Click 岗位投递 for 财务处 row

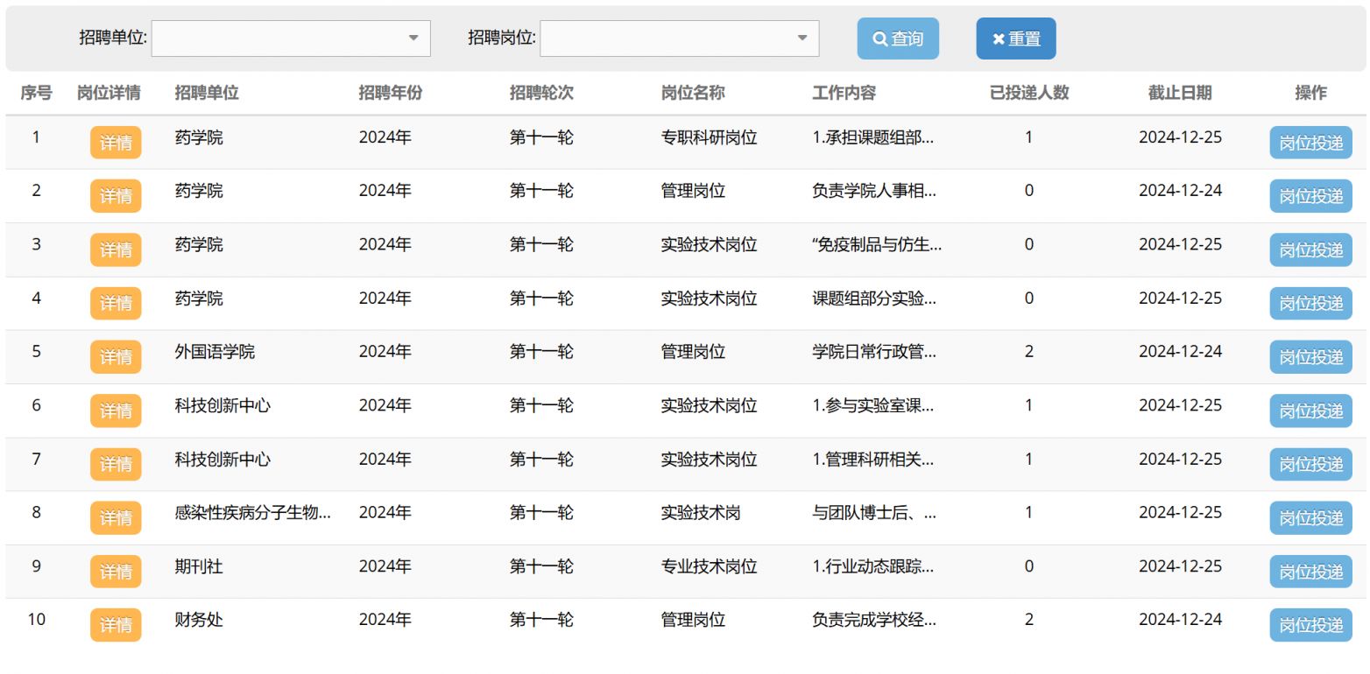1310,625
